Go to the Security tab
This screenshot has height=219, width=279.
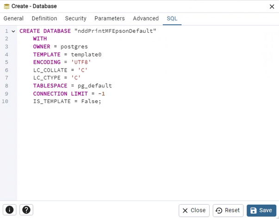[75, 18]
